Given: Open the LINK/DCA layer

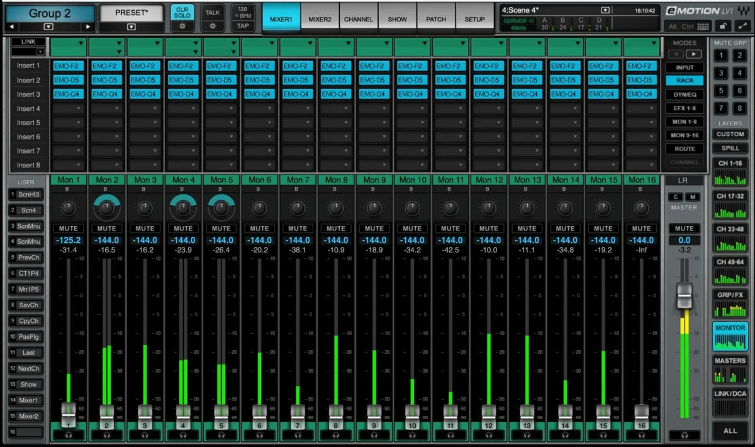Looking at the screenshot, I should click(x=730, y=403).
